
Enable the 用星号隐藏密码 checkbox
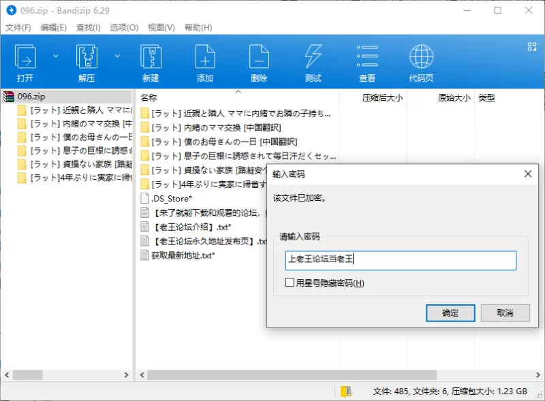click(291, 283)
